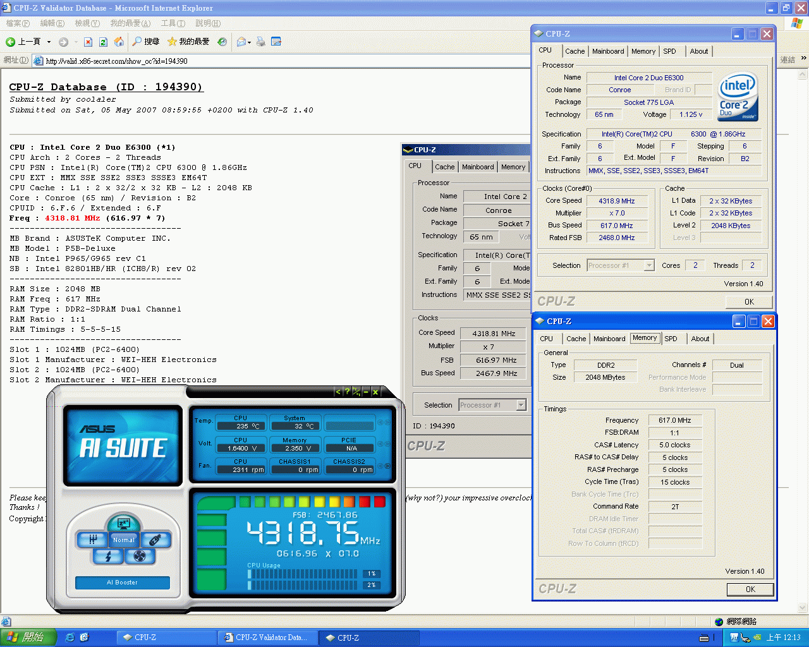This screenshot has width=809, height=647.
Task: Go back with the IE Back button
Action: click(23, 42)
